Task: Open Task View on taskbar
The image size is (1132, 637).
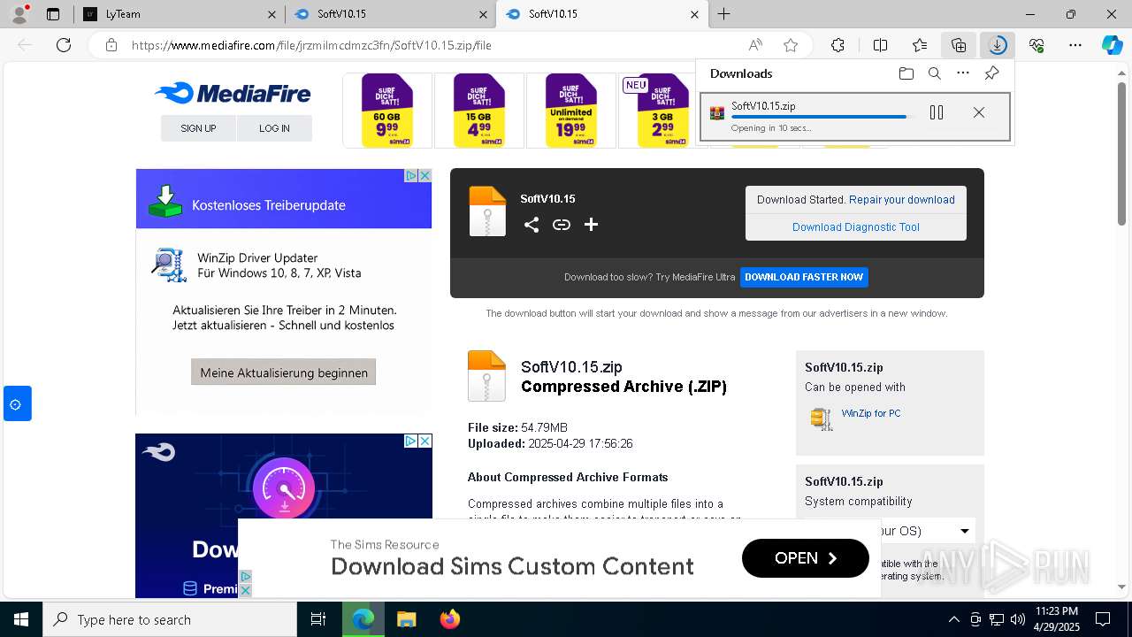Action: pos(319,619)
